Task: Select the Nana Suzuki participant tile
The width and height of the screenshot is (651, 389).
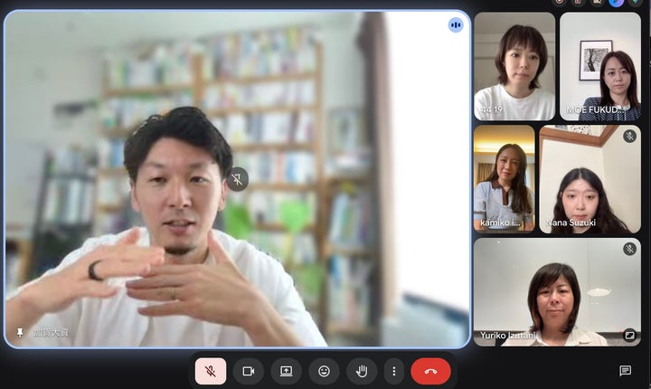Action: (590, 179)
